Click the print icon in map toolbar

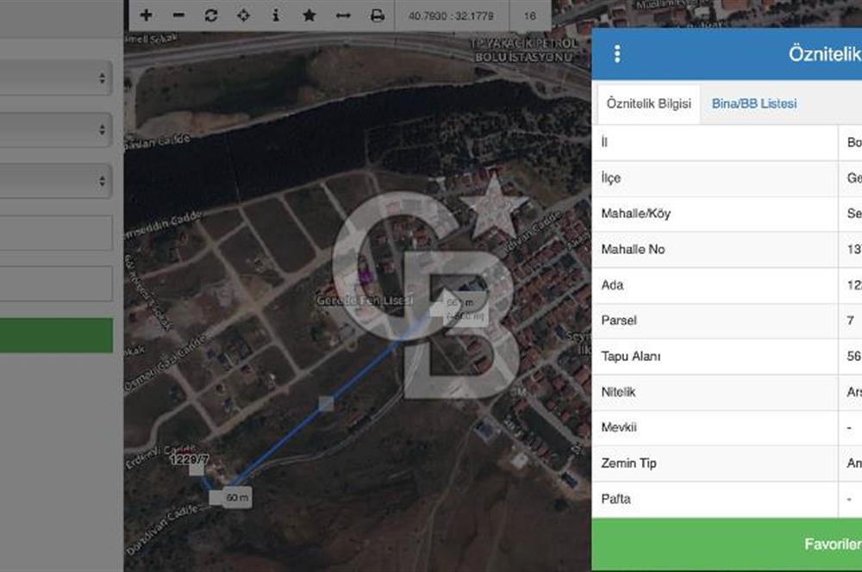click(377, 15)
